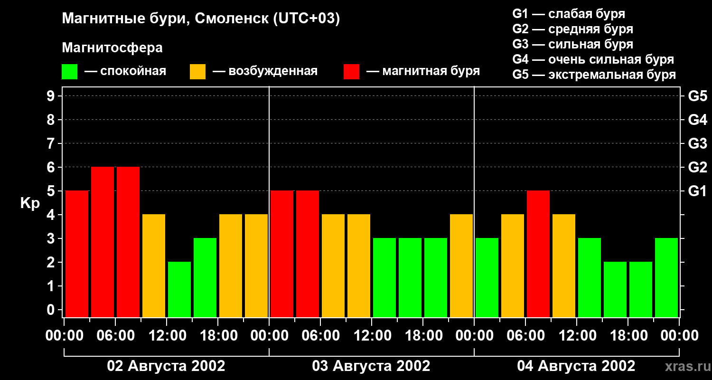712x380 pixels.
Task: Click the 06:00 time label on 04 August
Action: (x=525, y=336)
